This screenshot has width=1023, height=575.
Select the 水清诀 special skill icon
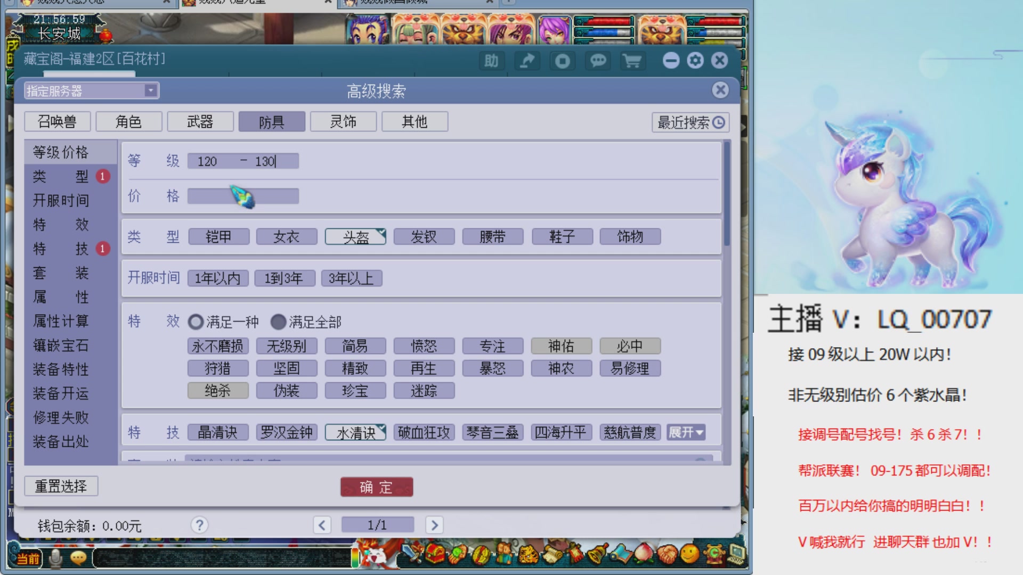click(x=355, y=432)
